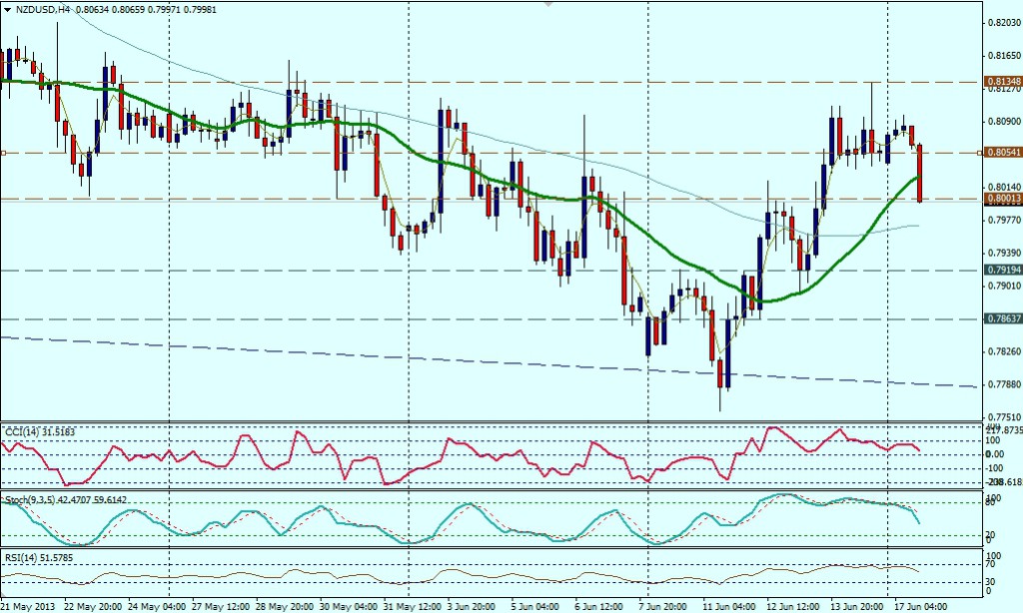
Task: Click square handle left of 0.80541 line
Action: [3, 153]
